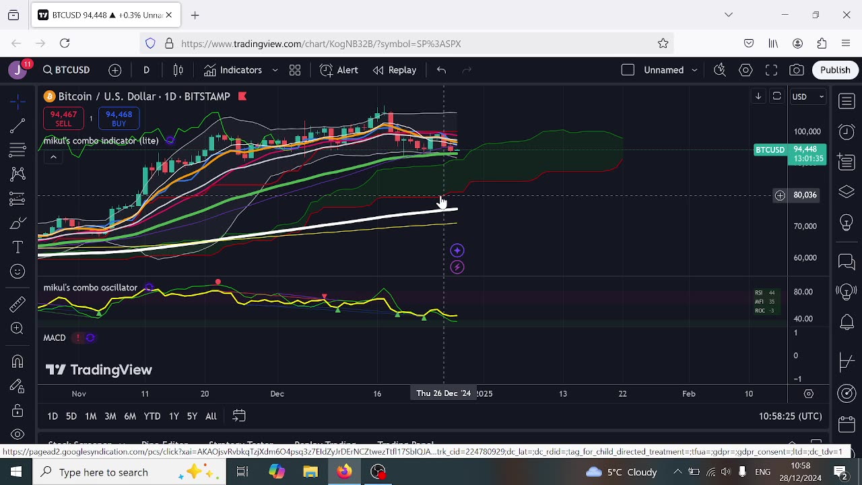Select the crosshair cursor tool
Screen dimensions: 862x485
point(18,101)
